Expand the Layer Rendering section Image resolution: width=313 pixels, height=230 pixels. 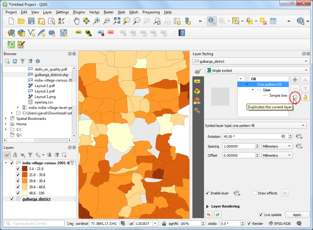[x=208, y=206]
